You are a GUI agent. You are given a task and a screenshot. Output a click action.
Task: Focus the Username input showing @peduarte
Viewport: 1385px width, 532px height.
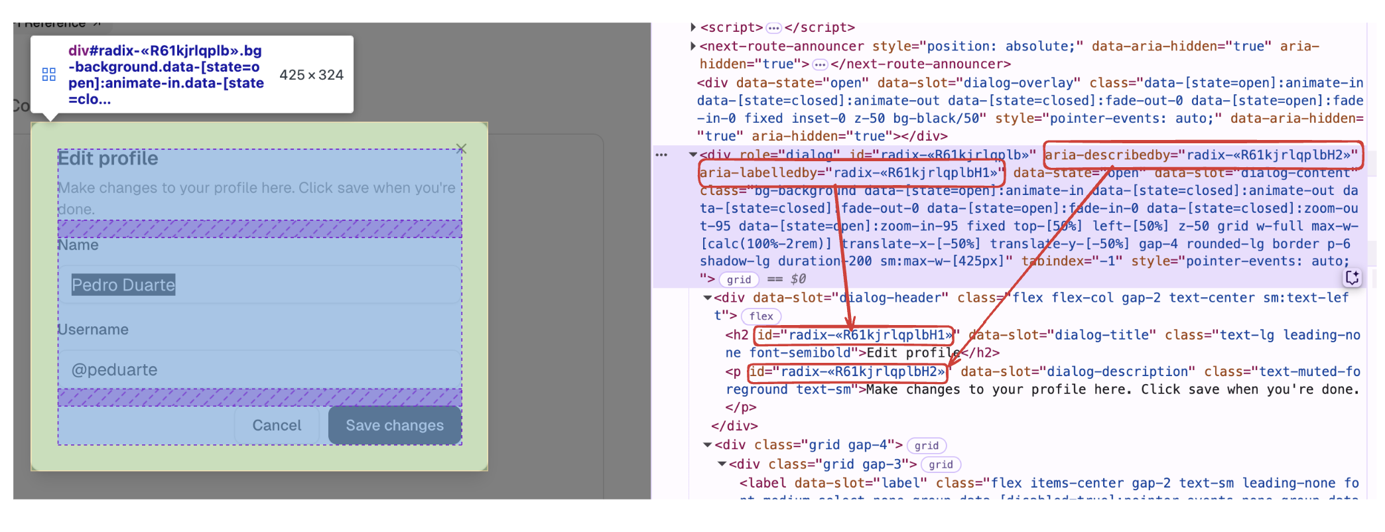tap(259, 369)
